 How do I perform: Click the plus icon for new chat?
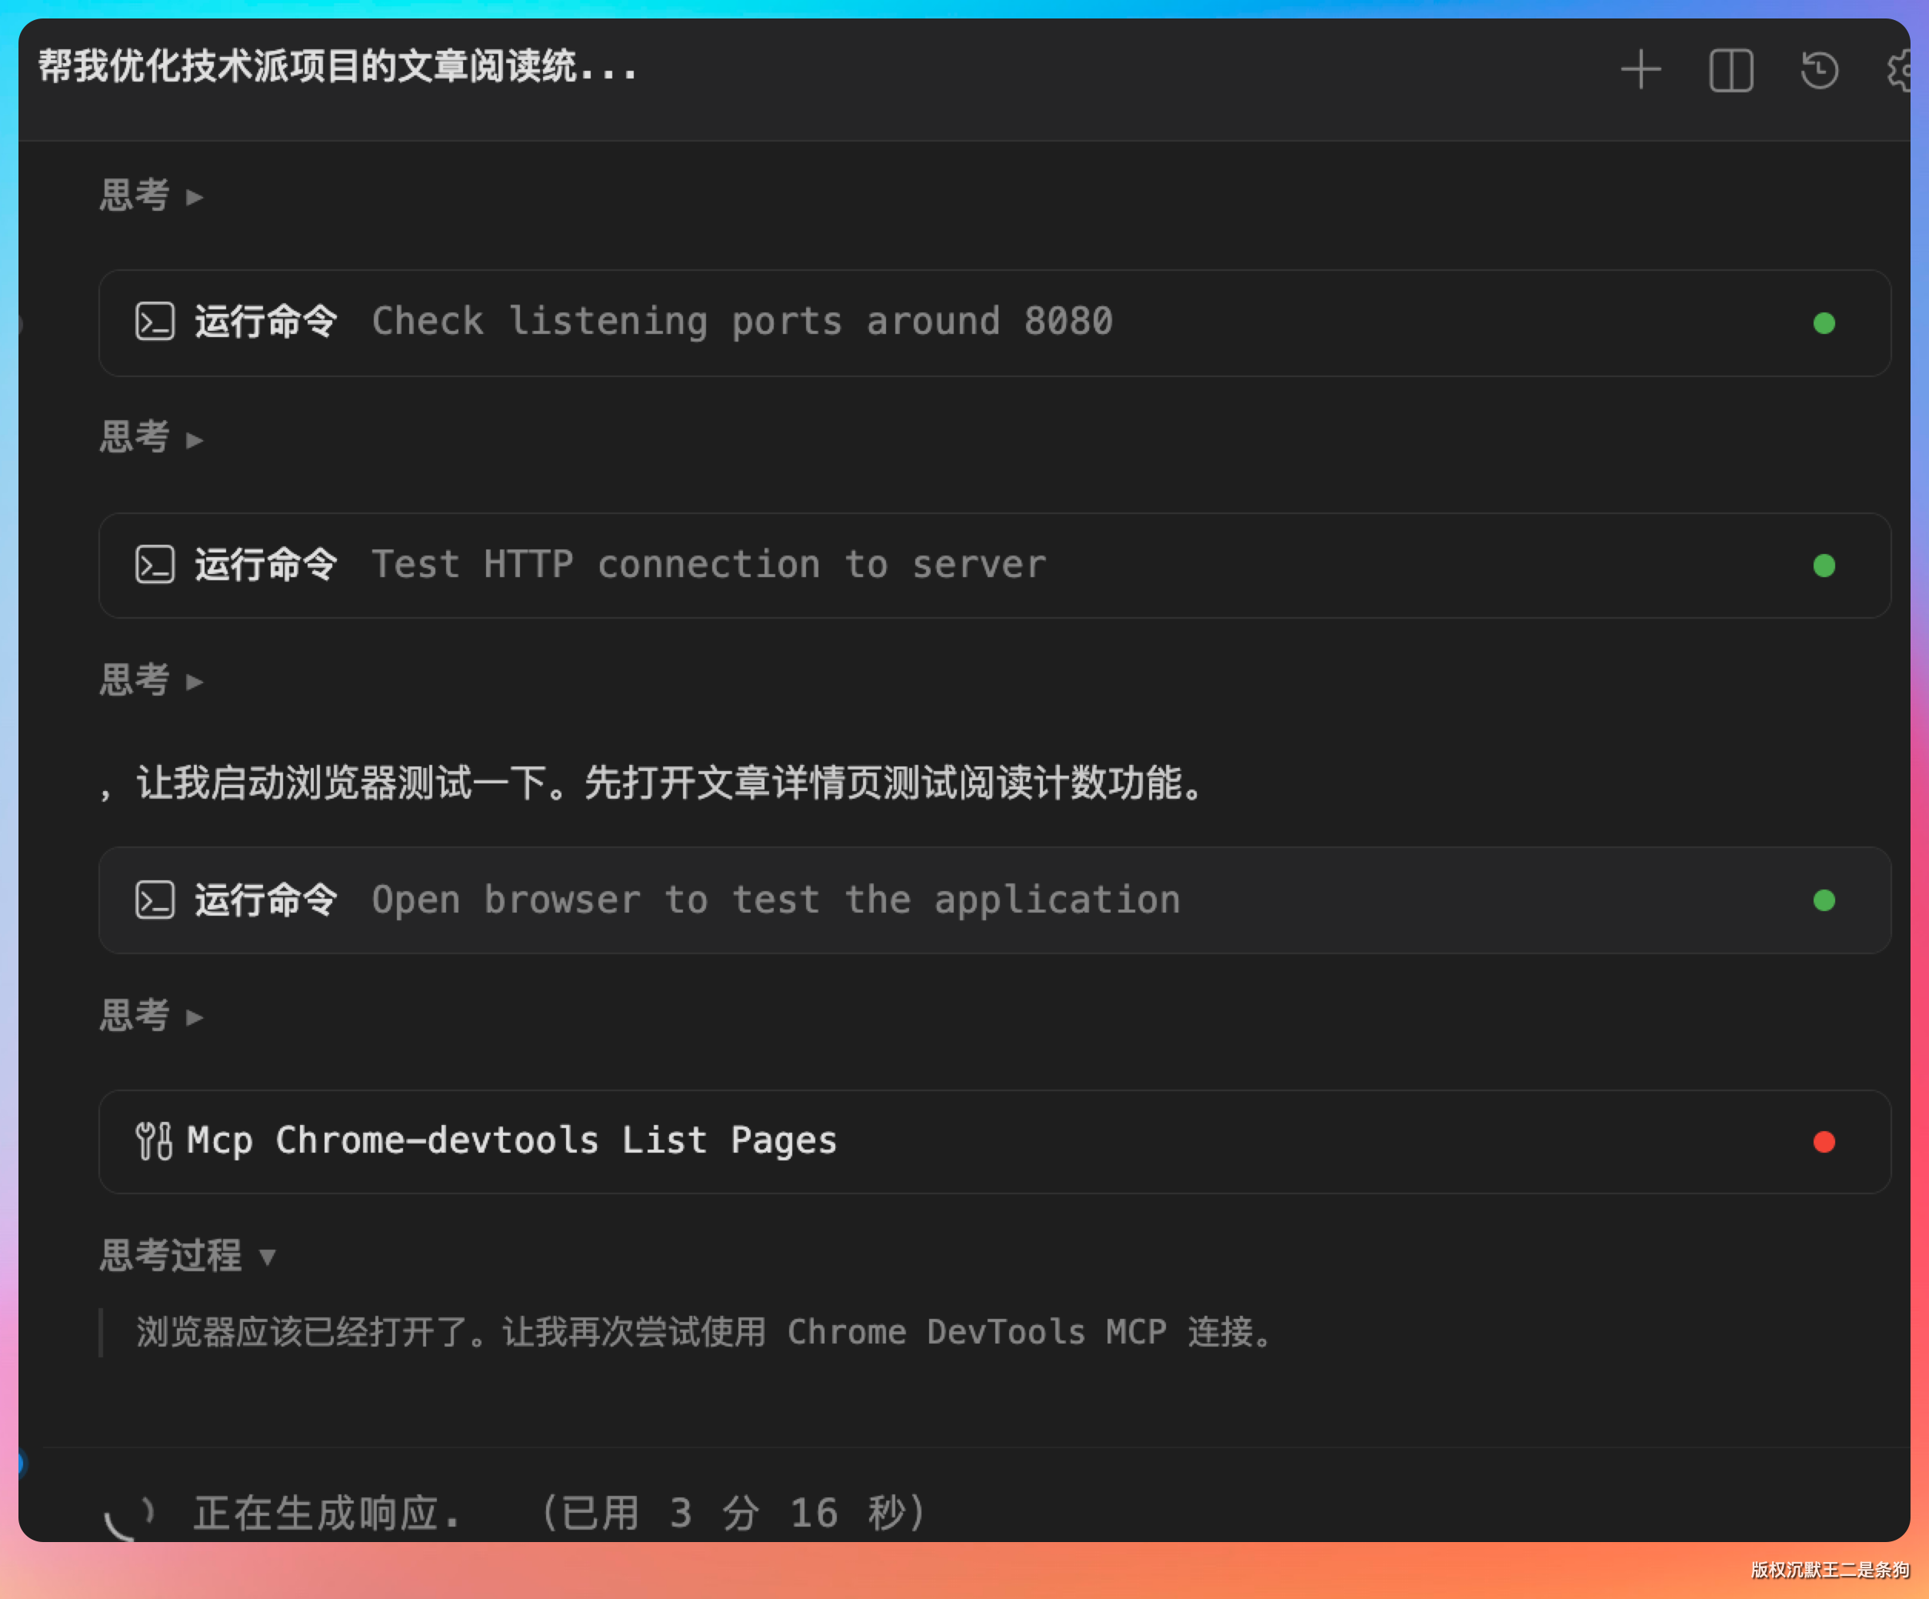1641,71
